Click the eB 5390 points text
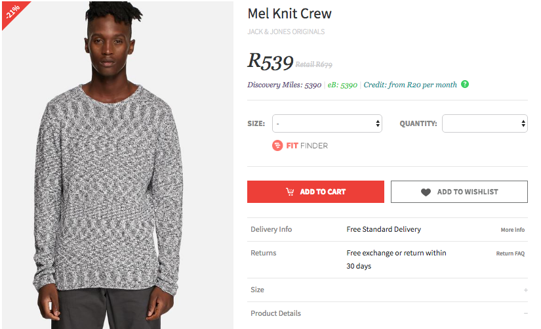Image resolution: width=541 pixels, height=329 pixels. coord(342,85)
